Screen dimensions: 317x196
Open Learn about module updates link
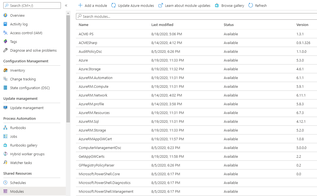point(188,5)
